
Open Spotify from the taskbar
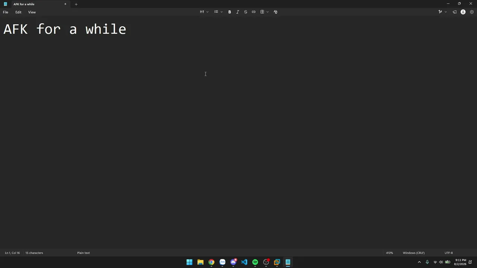[x=255, y=262]
